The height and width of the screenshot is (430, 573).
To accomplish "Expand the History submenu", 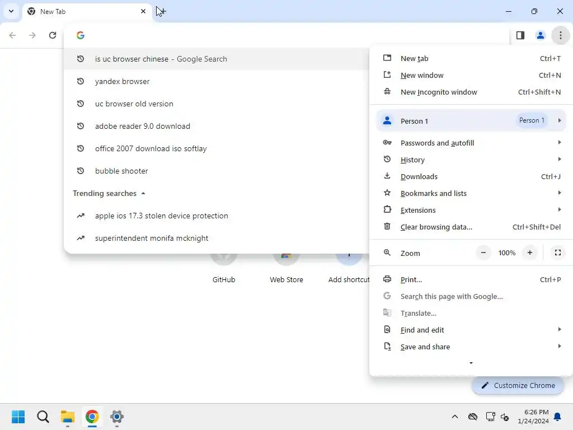I will (x=471, y=160).
